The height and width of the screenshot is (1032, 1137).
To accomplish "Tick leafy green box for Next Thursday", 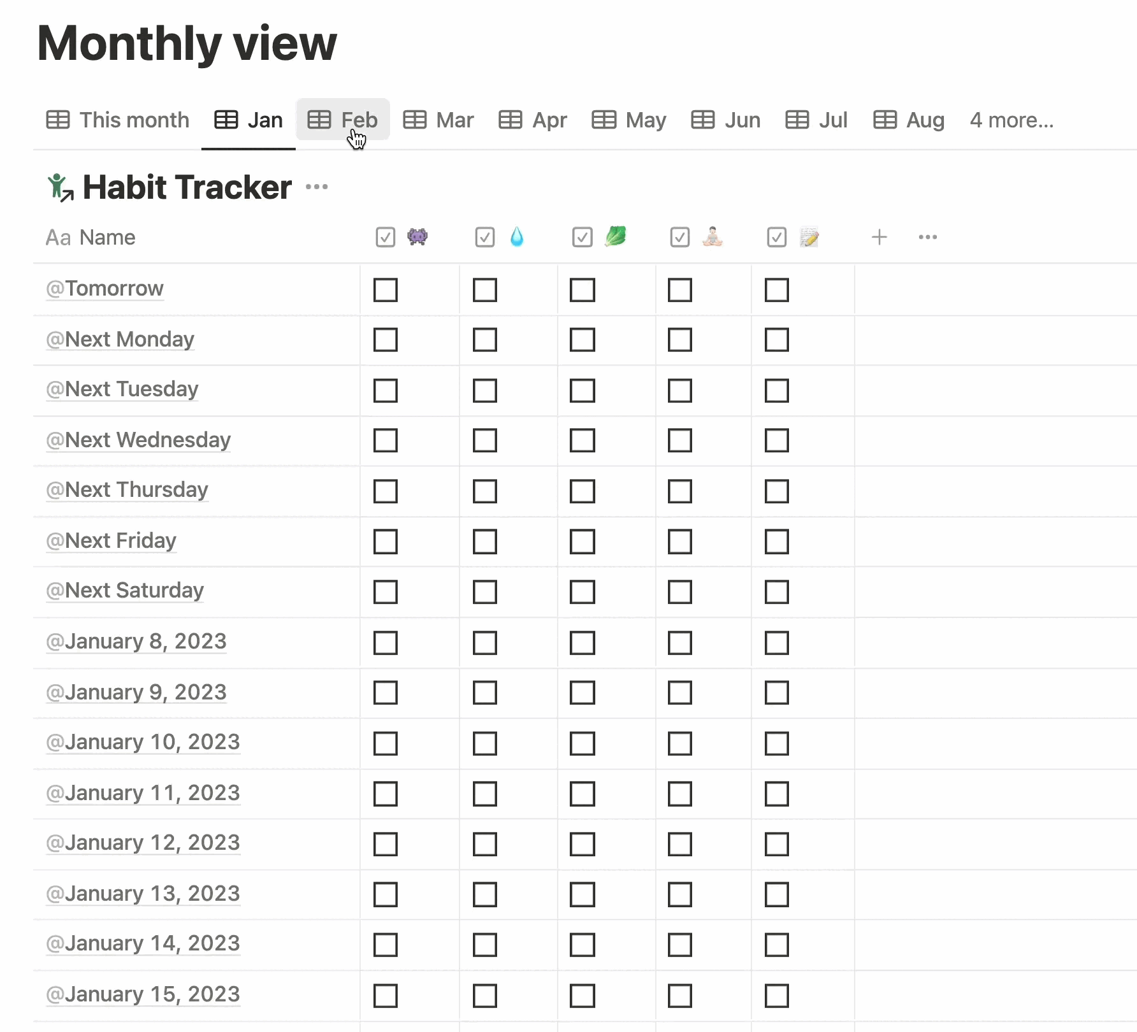I will (583, 491).
